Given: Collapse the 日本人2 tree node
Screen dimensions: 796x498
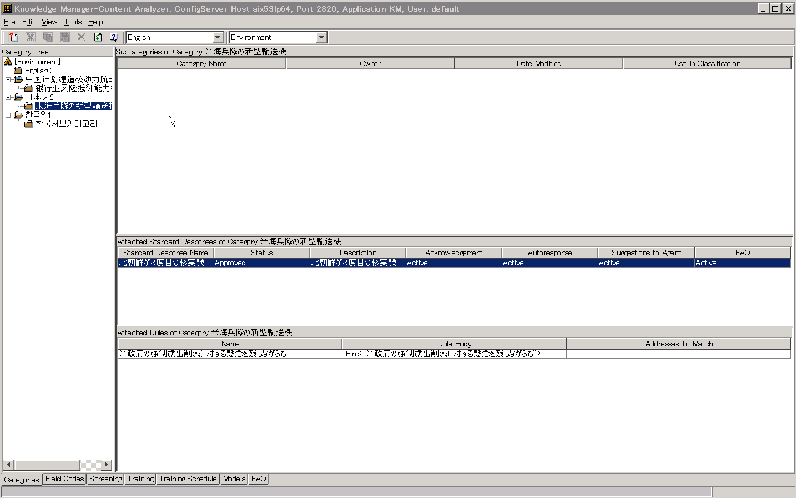Looking at the screenshot, I should point(8,97).
